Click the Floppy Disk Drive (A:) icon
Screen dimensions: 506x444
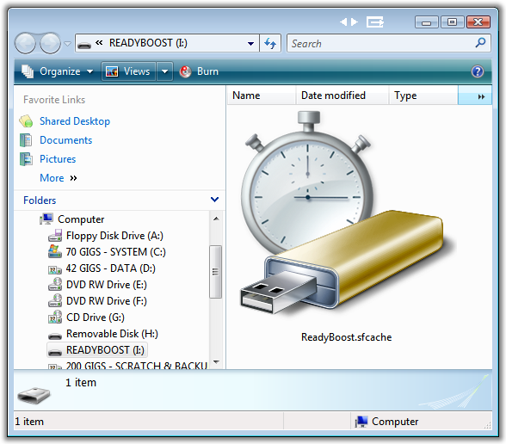(x=55, y=236)
